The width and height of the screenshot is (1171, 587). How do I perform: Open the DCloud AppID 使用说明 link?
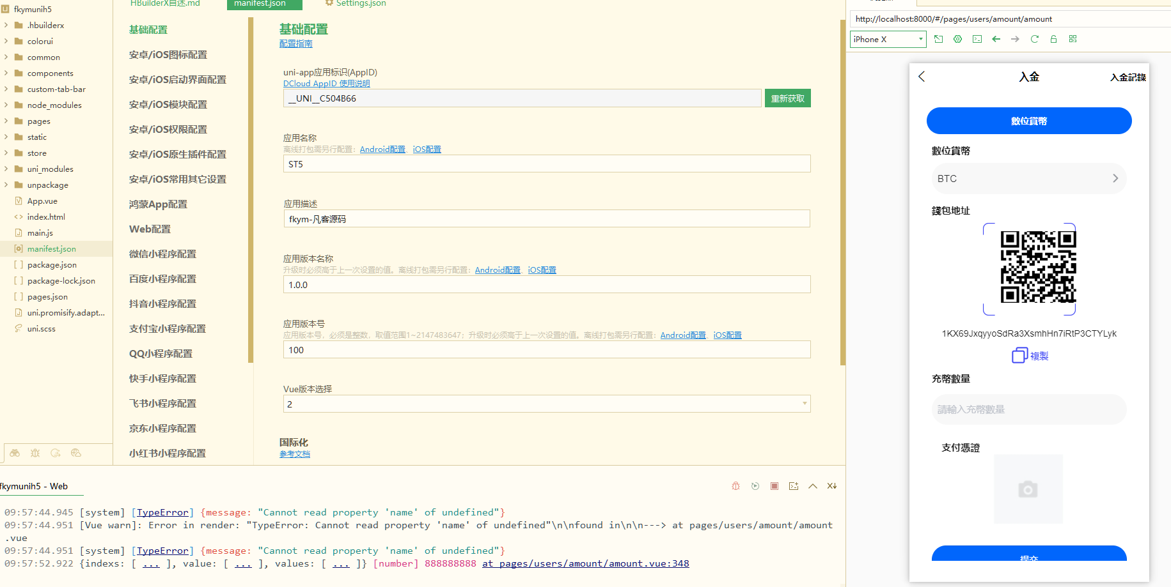pos(326,84)
